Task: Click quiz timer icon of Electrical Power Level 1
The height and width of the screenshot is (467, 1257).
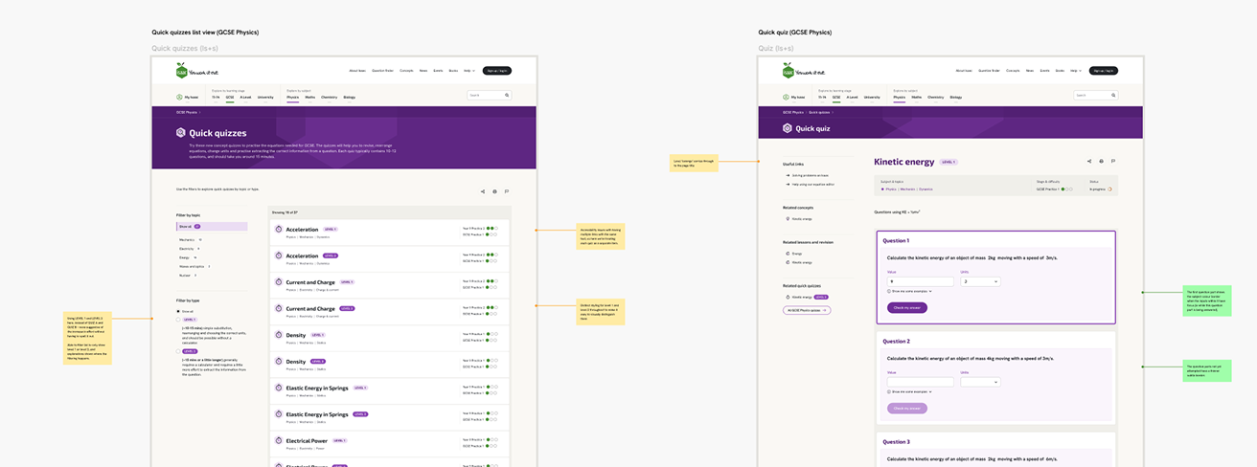Action: [279, 441]
